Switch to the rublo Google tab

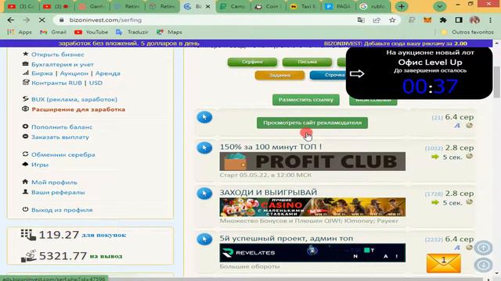click(x=373, y=6)
